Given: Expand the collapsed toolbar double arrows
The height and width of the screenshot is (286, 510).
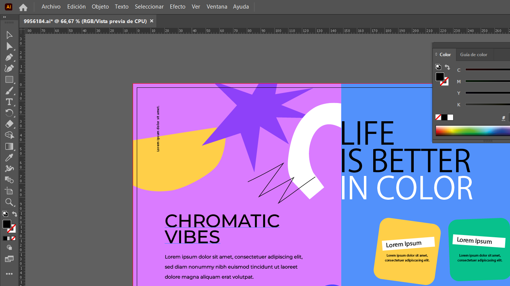Looking at the screenshot, I should click(x=5, y=17).
